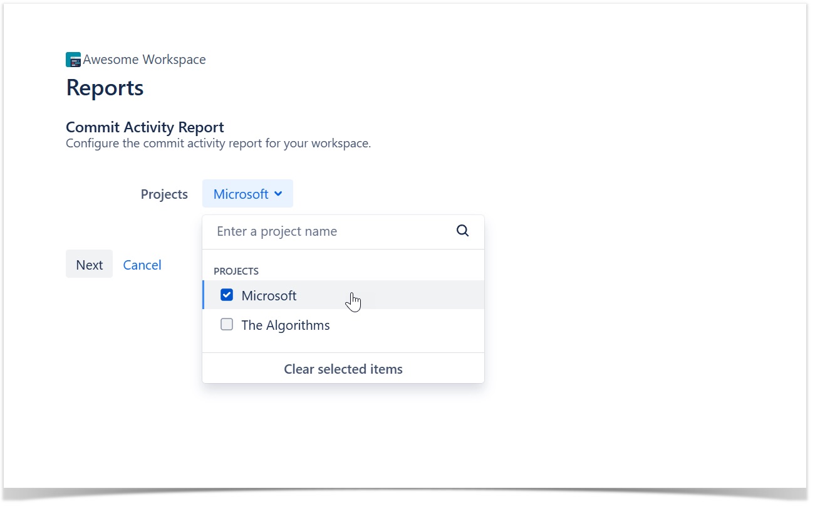Image resolution: width=815 pixels, height=506 pixels.
Task: Click the chevron arrow beside Microsoft
Action: (279, 194)
